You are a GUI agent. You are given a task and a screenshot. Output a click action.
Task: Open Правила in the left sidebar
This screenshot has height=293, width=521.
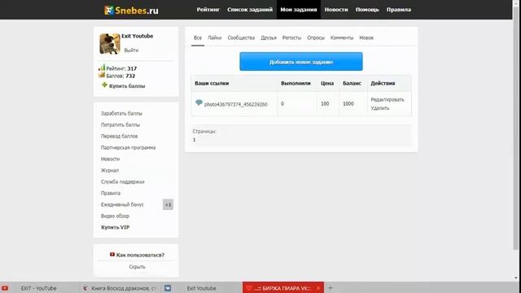coord(111,193)
